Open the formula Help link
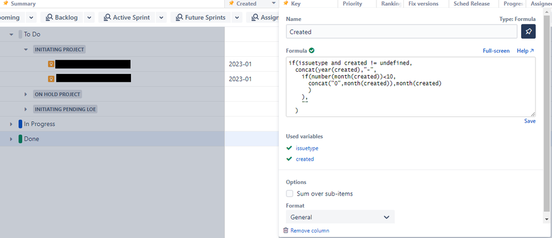 pyautogui.click(x=525, y=51)
